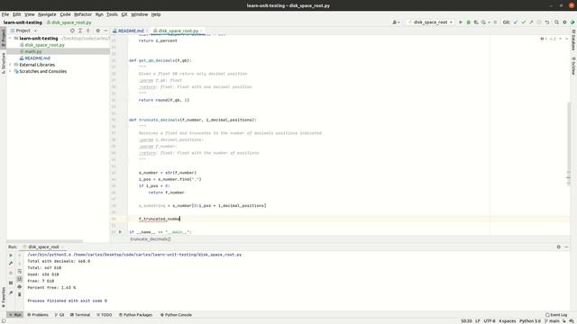Open the Problems tool window
The width and height of the screenshot is (577, 324).
coord(38,315)
